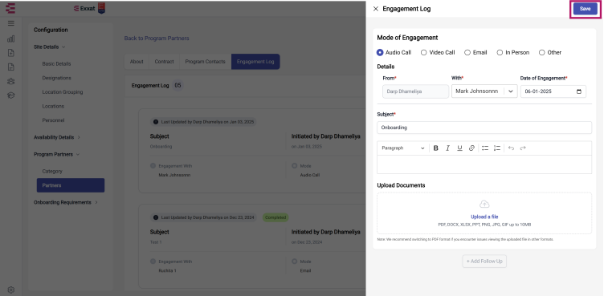Toggle bold formatting in the editor
The image size is (604, 296).
[x=435, y=148]
